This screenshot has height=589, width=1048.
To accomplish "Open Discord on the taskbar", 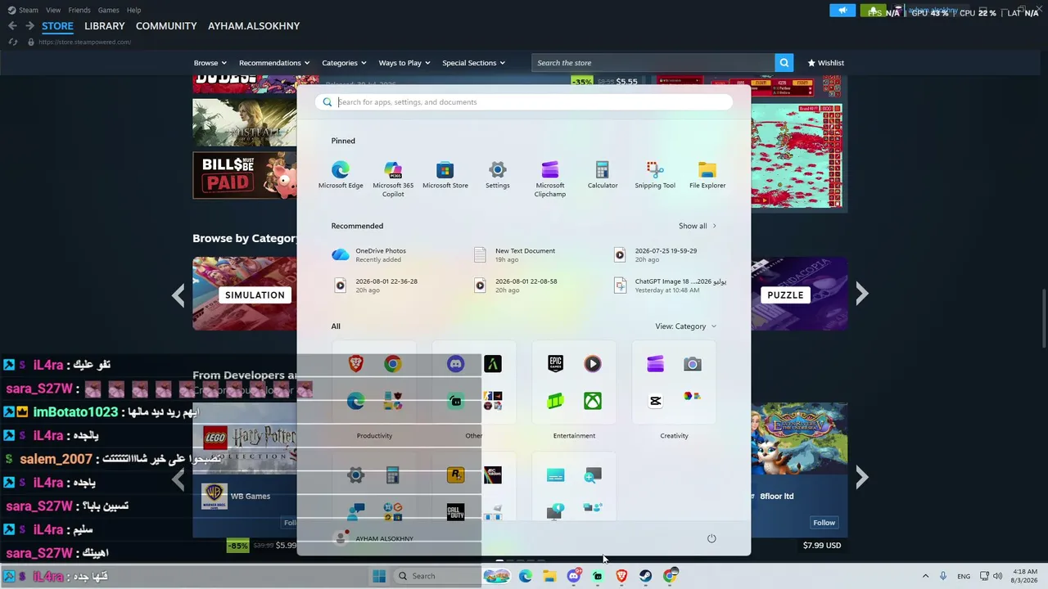I will 573,576.
